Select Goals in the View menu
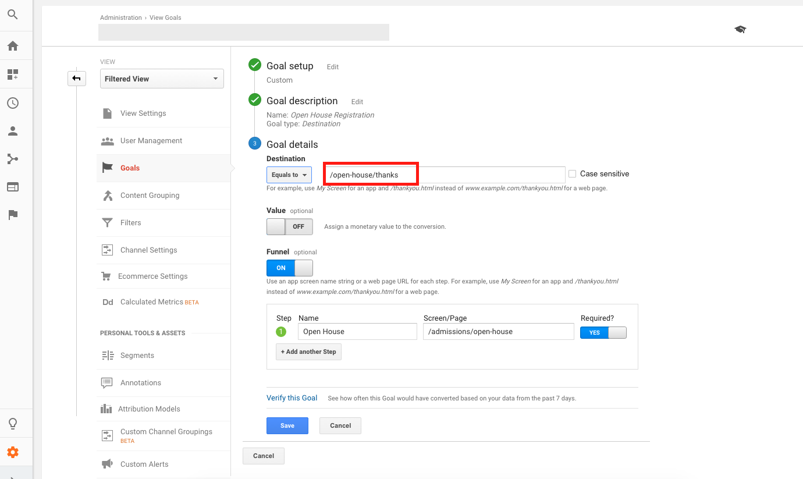Screen dimensions: 803x479 point(129,168)
